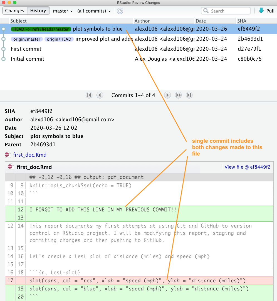Screen dimensions: 277x301
Task: Go to first page of commits
Action: coord(89,95)
